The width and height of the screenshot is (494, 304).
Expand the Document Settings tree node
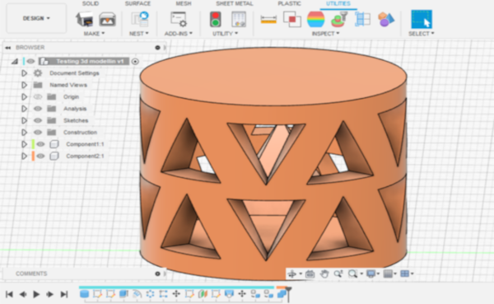click(x=24, y=73)
